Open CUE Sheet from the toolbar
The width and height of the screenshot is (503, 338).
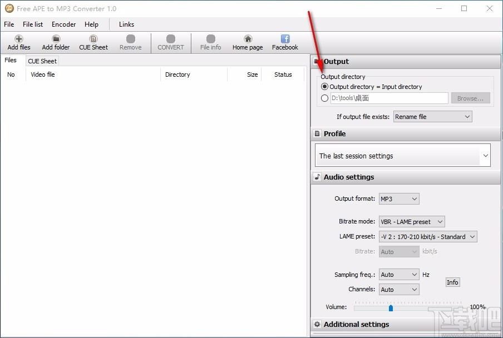point(93,43)
